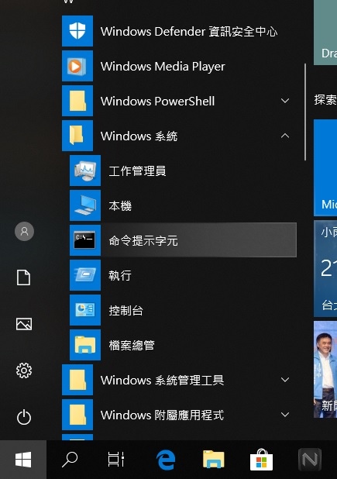Expand Windows 附屬應用程式 chevron
The image size is (337, 479).
pos(285,415)
